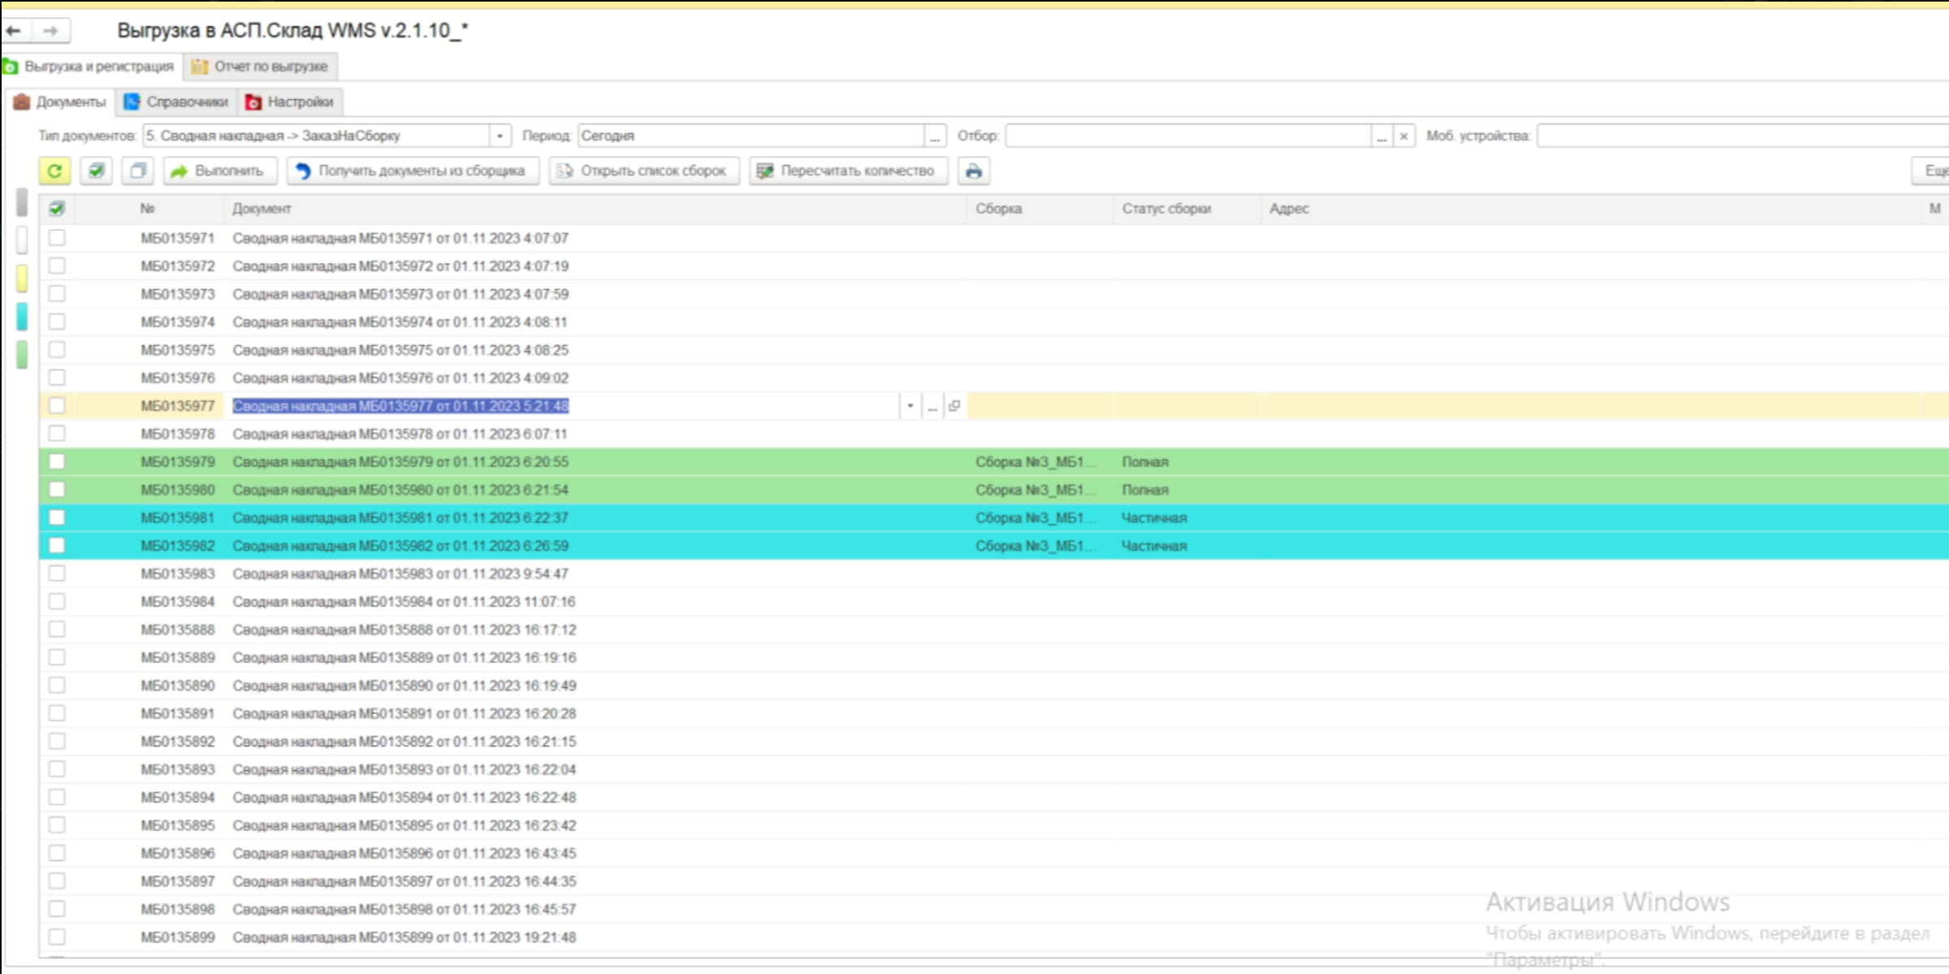The height and width of the screenshot is (974, 1949).
Task: Click the uncheck-all toolbar icon
Action: [x=137, y=171]
